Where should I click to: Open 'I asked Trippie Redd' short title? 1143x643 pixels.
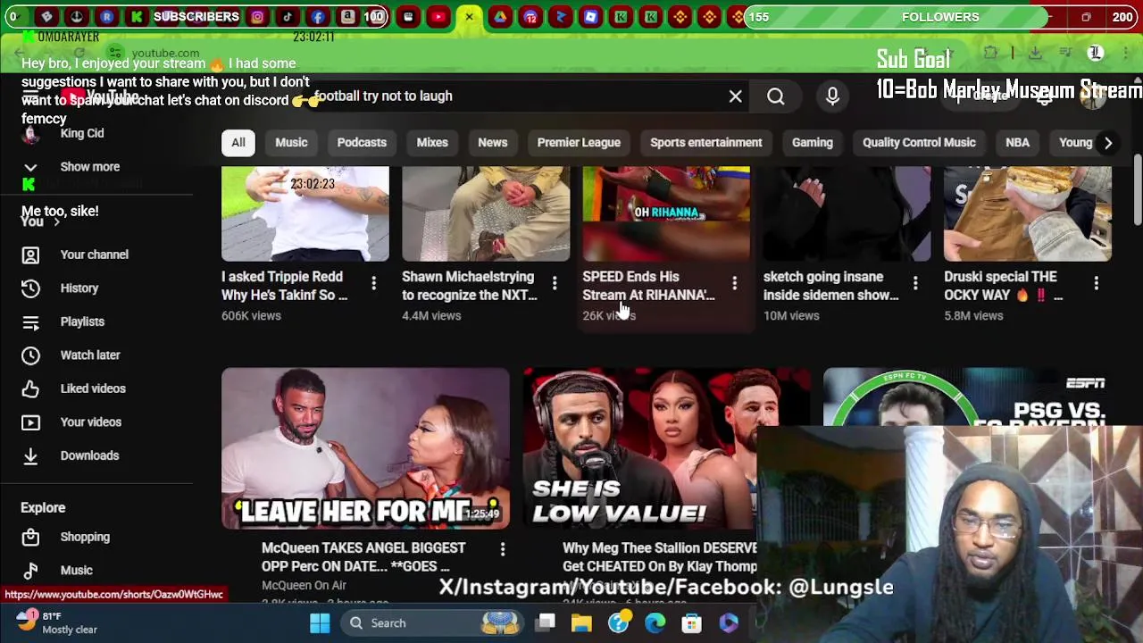[286, 286]
